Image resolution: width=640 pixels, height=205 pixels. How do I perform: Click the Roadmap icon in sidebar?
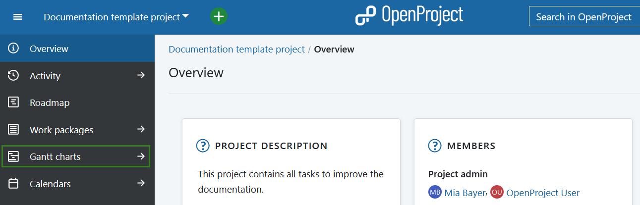point(14,102)
